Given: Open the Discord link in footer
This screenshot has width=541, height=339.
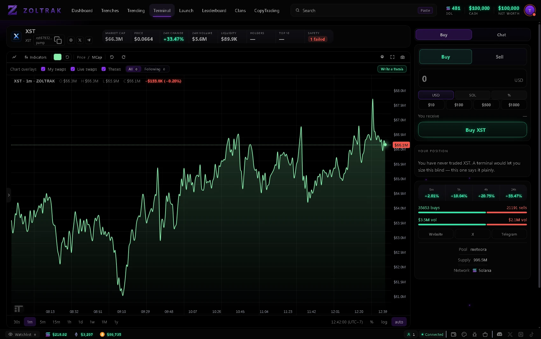Looking at the screenshot, I should [500, 334].
